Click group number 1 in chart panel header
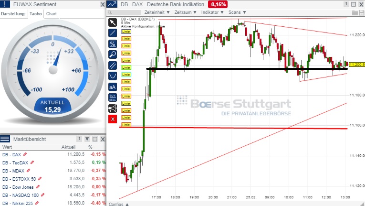The width and height of the screenshot is (365, 206). click(346, 4)
